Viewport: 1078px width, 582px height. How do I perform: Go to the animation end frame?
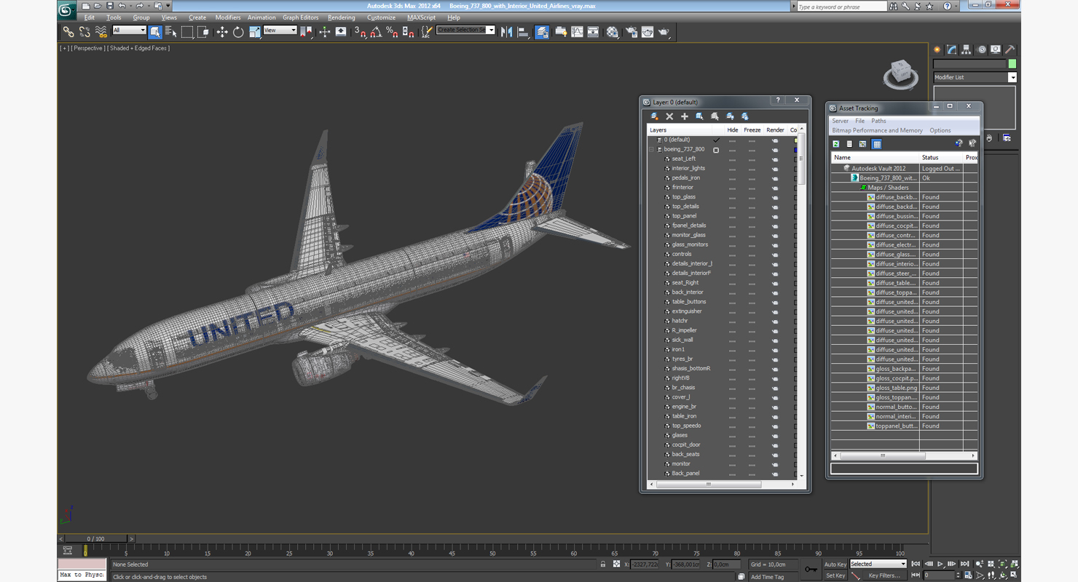964,564
